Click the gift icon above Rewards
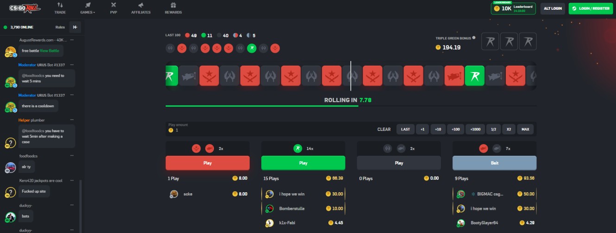The height and width of the screenshot is (233, 616). click(173, 5)
